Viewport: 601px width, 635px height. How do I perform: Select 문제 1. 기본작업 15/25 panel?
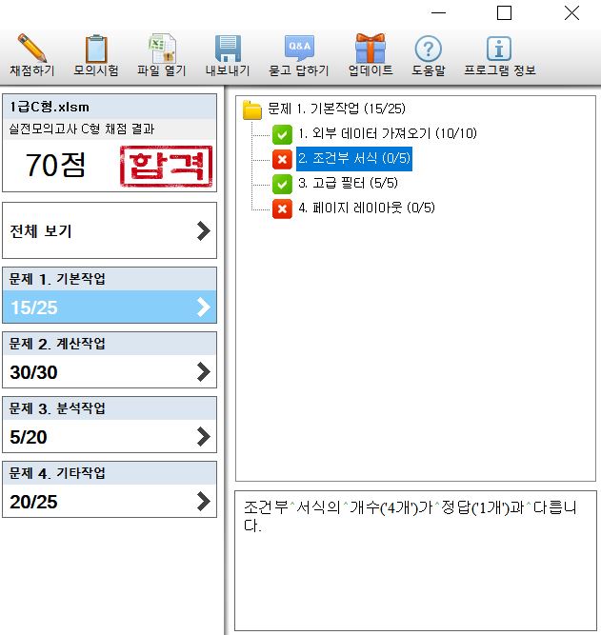[x=110, y=296]
